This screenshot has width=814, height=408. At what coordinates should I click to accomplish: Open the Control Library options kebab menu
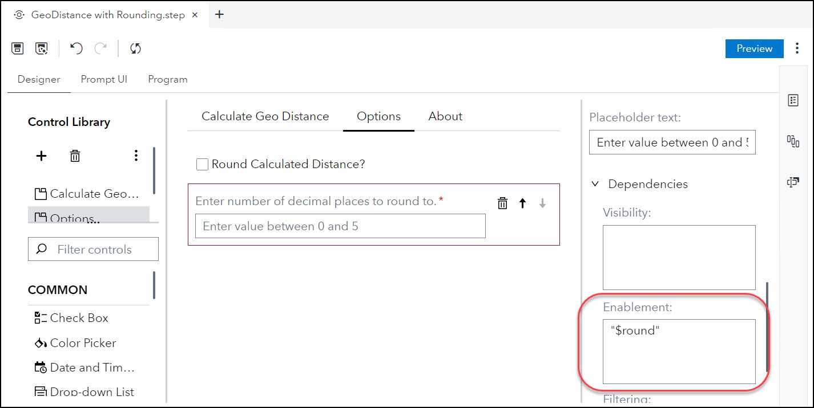point(136,156)
